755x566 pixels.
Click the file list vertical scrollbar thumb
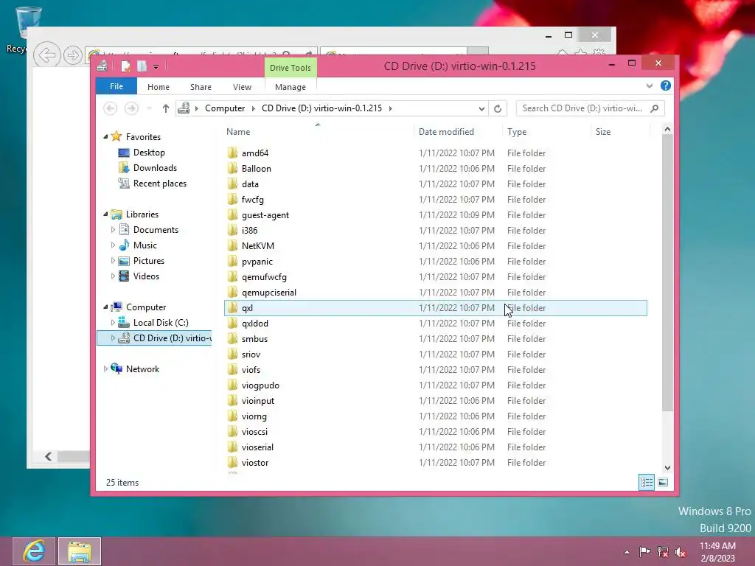(x=667, y=273)
